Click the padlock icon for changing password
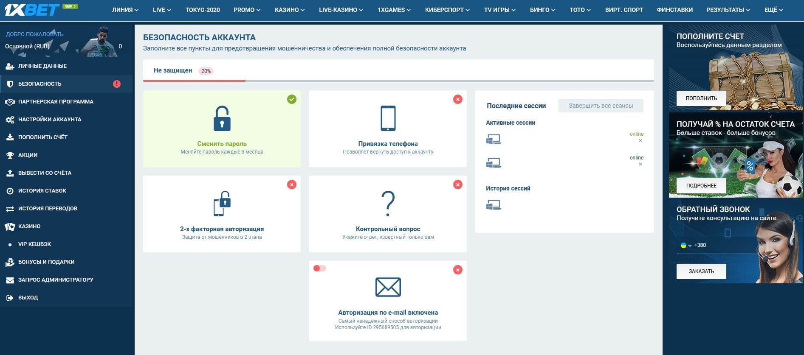The height and width of the screenshot is (355, 804). click(222, 118)
